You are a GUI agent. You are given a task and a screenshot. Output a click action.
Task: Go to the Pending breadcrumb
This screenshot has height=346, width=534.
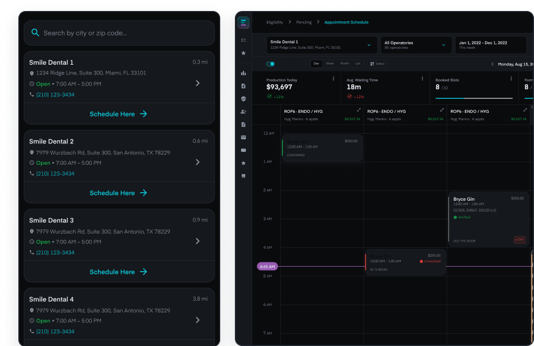pyautogui.click(x=304, y=22)
